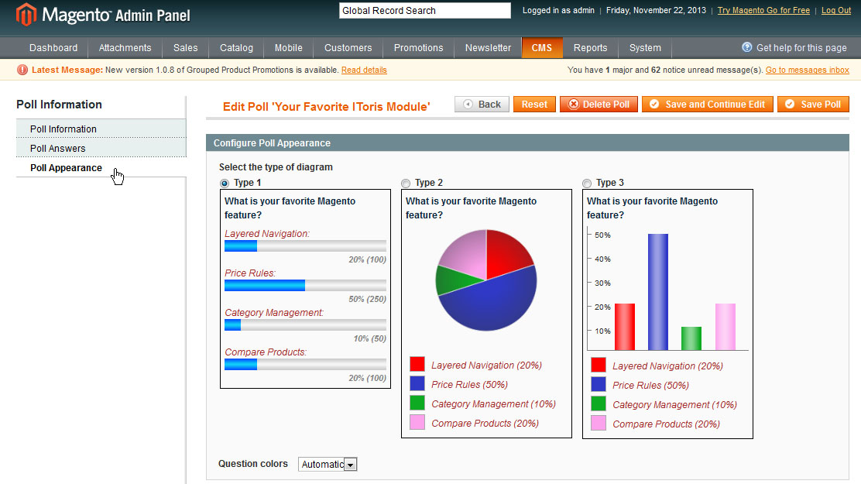The image size is (861, 484).
Task: Focus the Global Record Search field
Action: (x=425, y=10)
